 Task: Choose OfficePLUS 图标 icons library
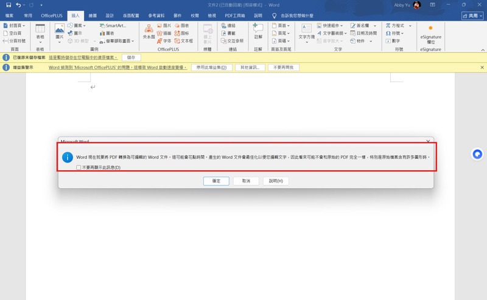pos(181,33)
